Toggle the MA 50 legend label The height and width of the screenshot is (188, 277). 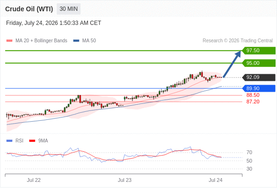point(89,41)
